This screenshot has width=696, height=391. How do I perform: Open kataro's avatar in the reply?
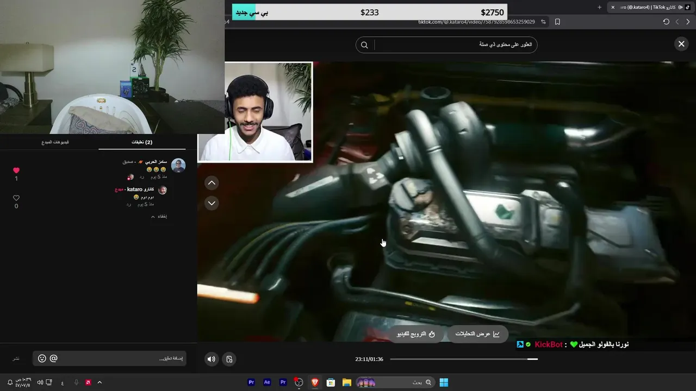coord(162,190)
